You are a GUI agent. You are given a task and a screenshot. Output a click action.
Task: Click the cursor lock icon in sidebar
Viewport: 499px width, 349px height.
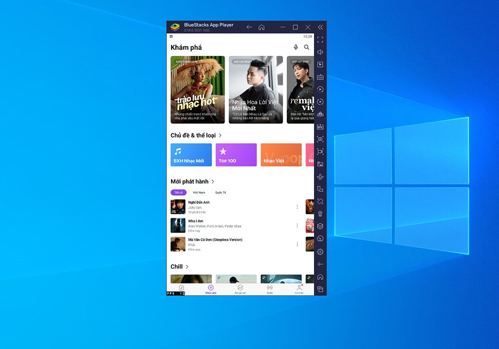(320, 64)
